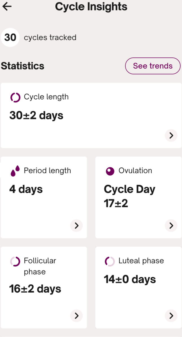Viewport: 182px width, 337px height.
Task: Expand Luteal phase details chevron
Action: click(171, 316)
